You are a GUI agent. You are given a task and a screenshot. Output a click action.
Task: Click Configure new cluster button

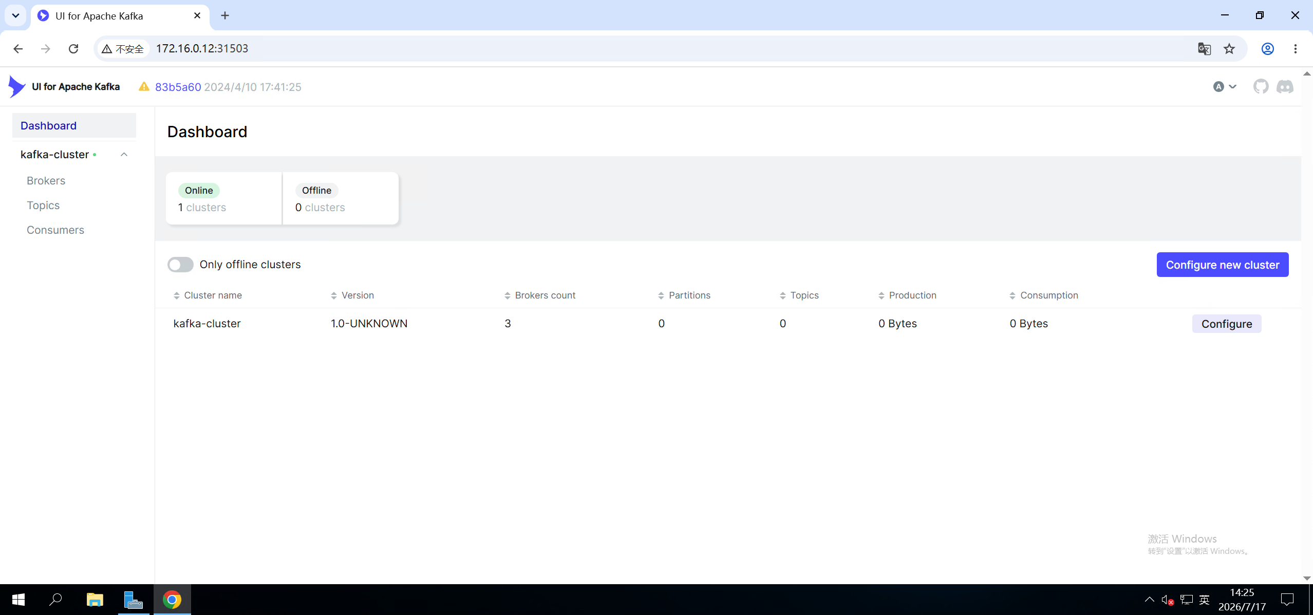point(1223,265)
